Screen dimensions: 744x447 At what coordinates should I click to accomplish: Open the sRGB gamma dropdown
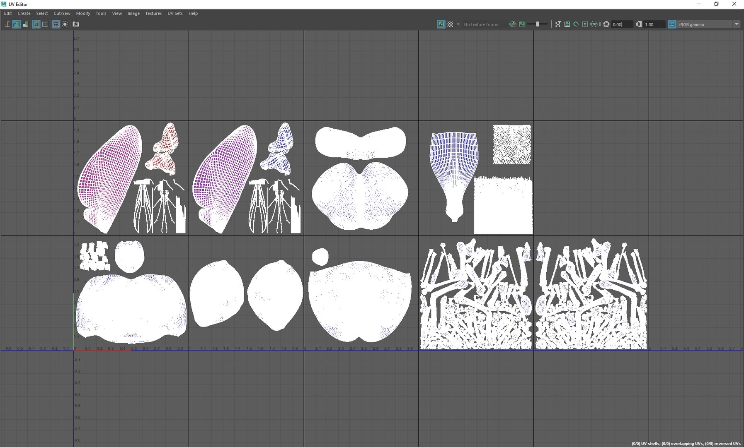tap(709, 24)
